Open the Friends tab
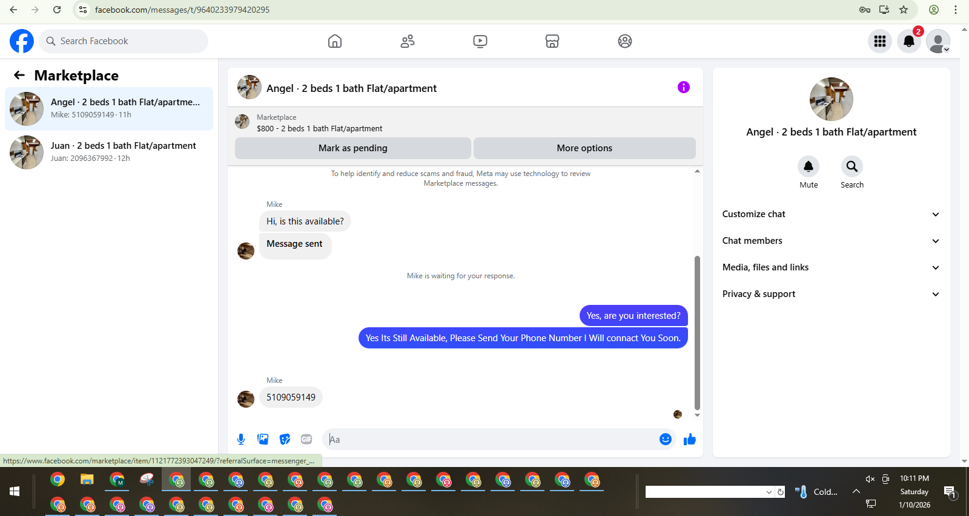 coord(408,41)
